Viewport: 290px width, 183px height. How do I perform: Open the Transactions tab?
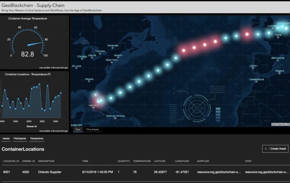[37, 139]
